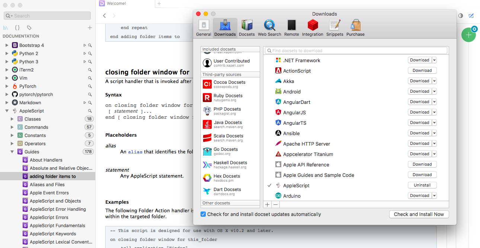Click the Android docset icon
This screenshot has height=248, width=480.
click(278, 91)
